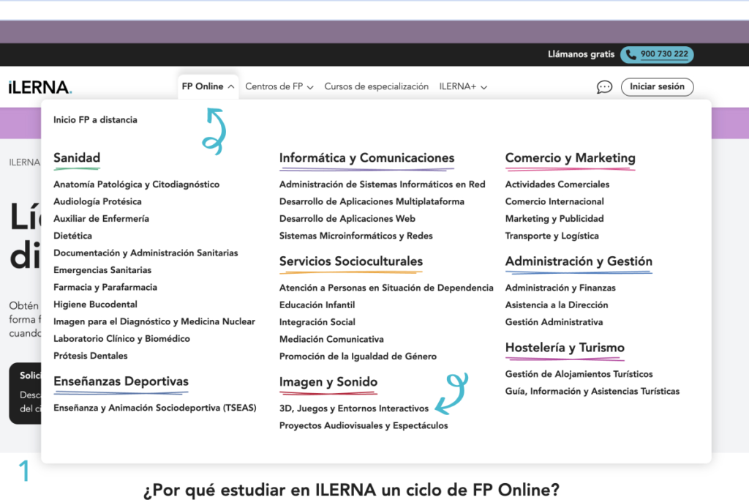The height and width of the screenshot is (500, 749).
Task: Open Laboratorio Clínico y Biomédico
Action: point(122,339)
